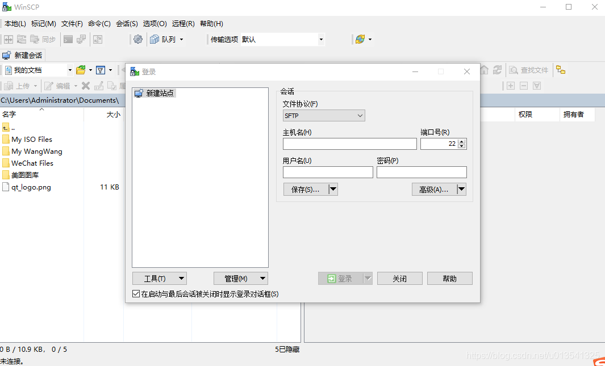Click the 关闭 button in the login dialog
The height and width of the screenshot is (366, 605).
pos(400,279)
